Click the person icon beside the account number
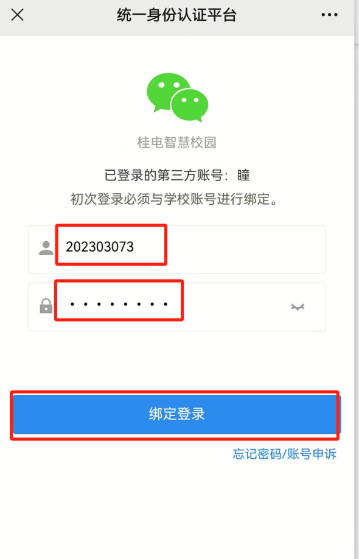359x559 pixels. coord(46,248)
